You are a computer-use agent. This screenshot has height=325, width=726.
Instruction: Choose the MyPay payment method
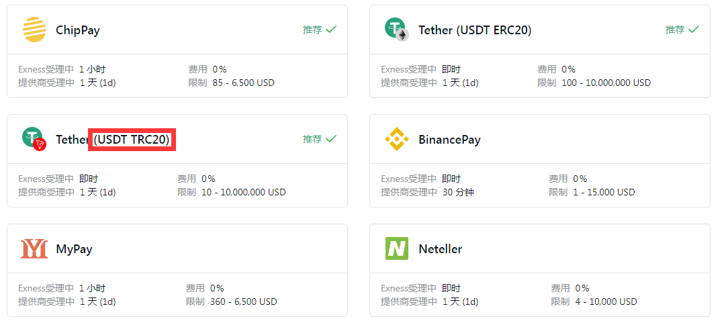click(74, 249)
